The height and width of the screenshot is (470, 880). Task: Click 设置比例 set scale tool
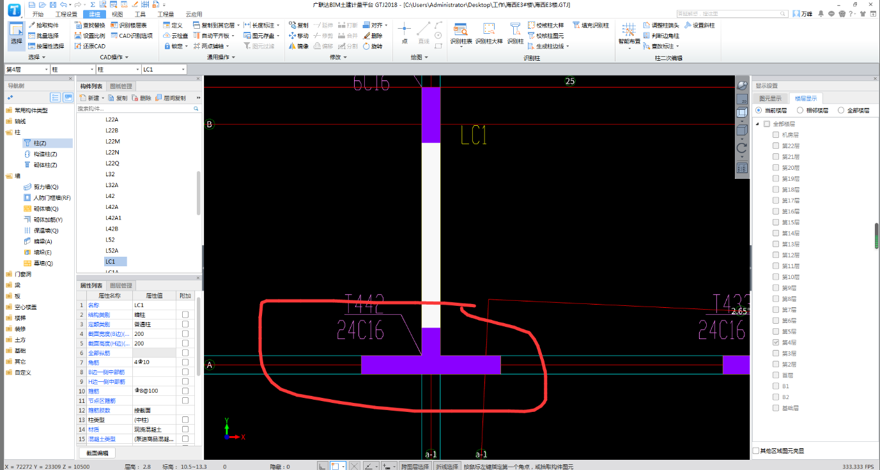(x=89, y=36)
